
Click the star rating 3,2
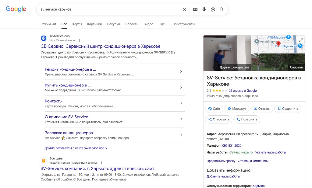pyautogui.click(x=217, y=91)
